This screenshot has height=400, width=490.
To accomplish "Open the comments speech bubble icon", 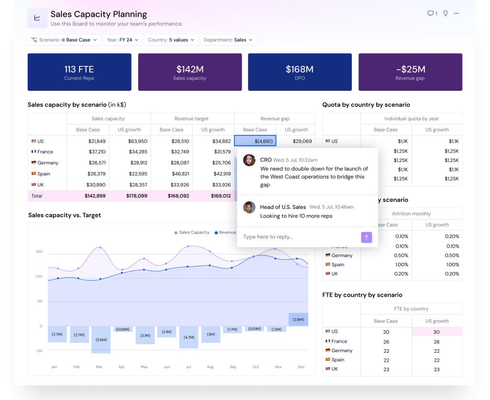I will pyautogui.click(x=430, y=13).
